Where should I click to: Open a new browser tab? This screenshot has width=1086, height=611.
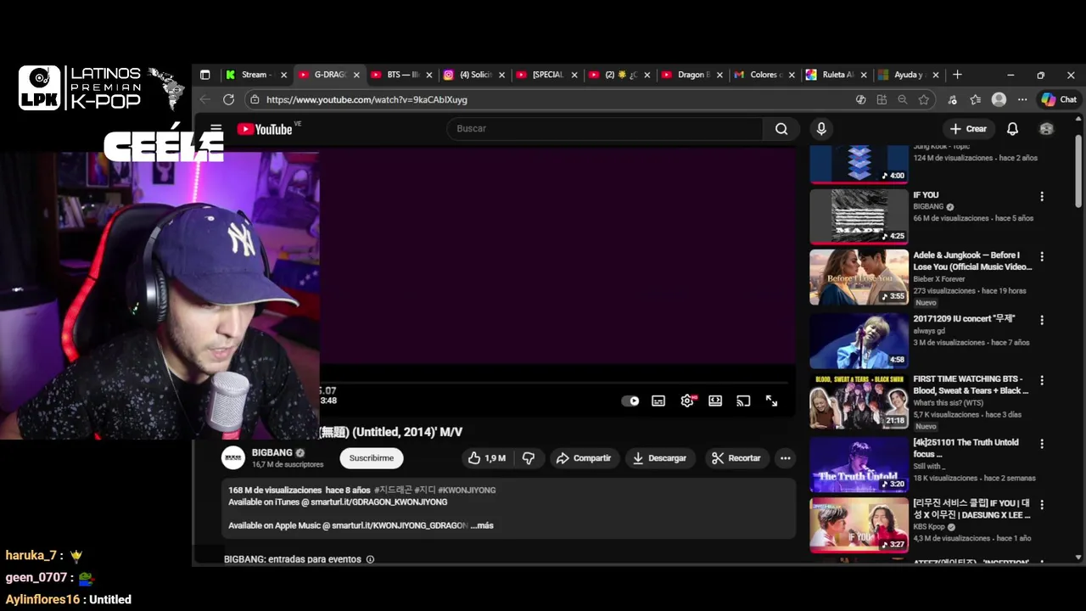tap(957, 75)
